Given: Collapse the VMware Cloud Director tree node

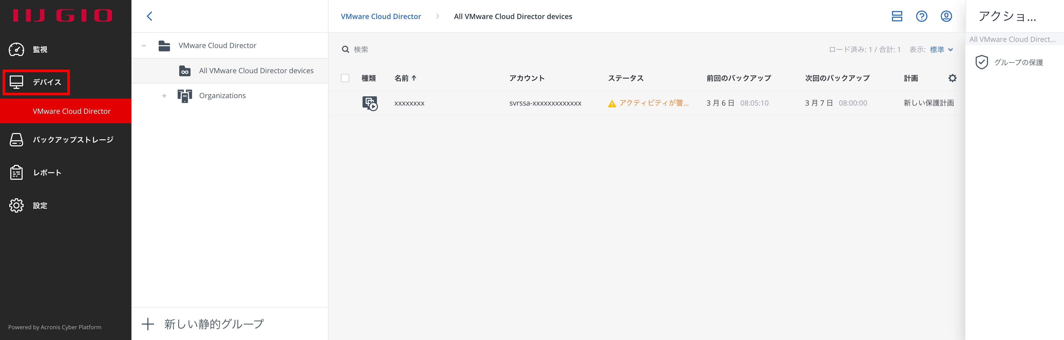Looking at the screenshot, I should pyautogui.click(x=144, y=45).
